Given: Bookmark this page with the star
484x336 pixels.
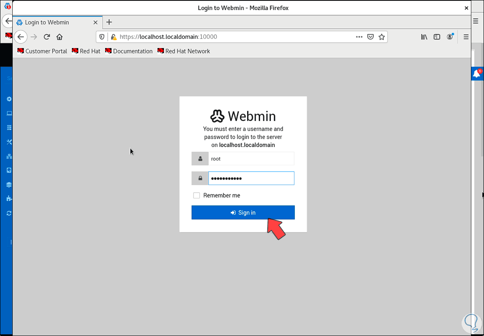Looking at the screenshot, I should (382, 37).
